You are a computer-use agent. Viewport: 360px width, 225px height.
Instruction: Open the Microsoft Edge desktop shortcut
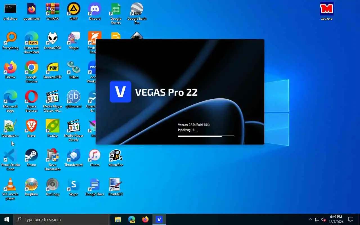(x=10, y=101)
